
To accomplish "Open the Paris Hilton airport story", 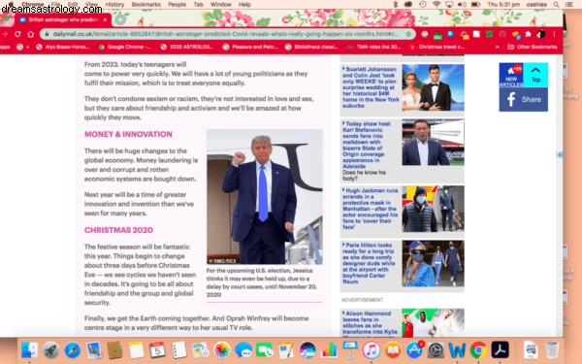I will [x=369, y=263].
